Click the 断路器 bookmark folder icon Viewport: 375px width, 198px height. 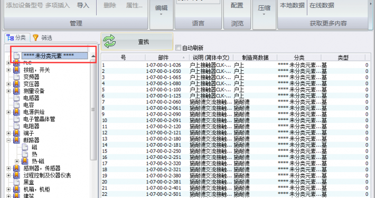tap(16, 140)
